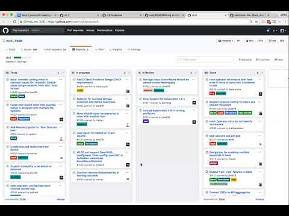Click the Fork repository button

point(272,41)
